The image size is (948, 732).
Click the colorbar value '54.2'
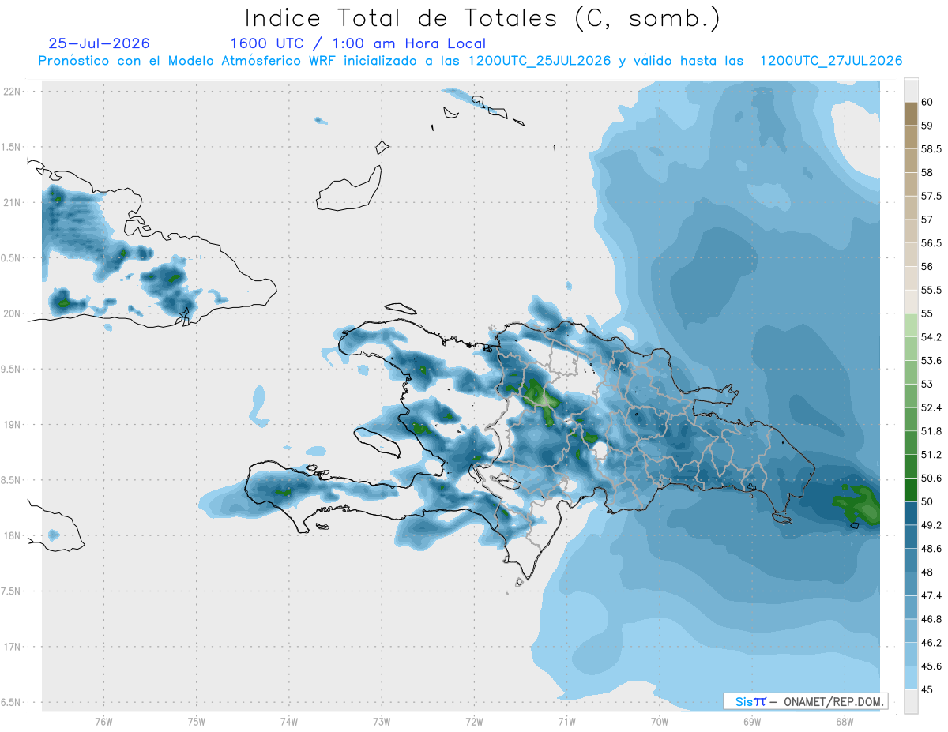931,337
